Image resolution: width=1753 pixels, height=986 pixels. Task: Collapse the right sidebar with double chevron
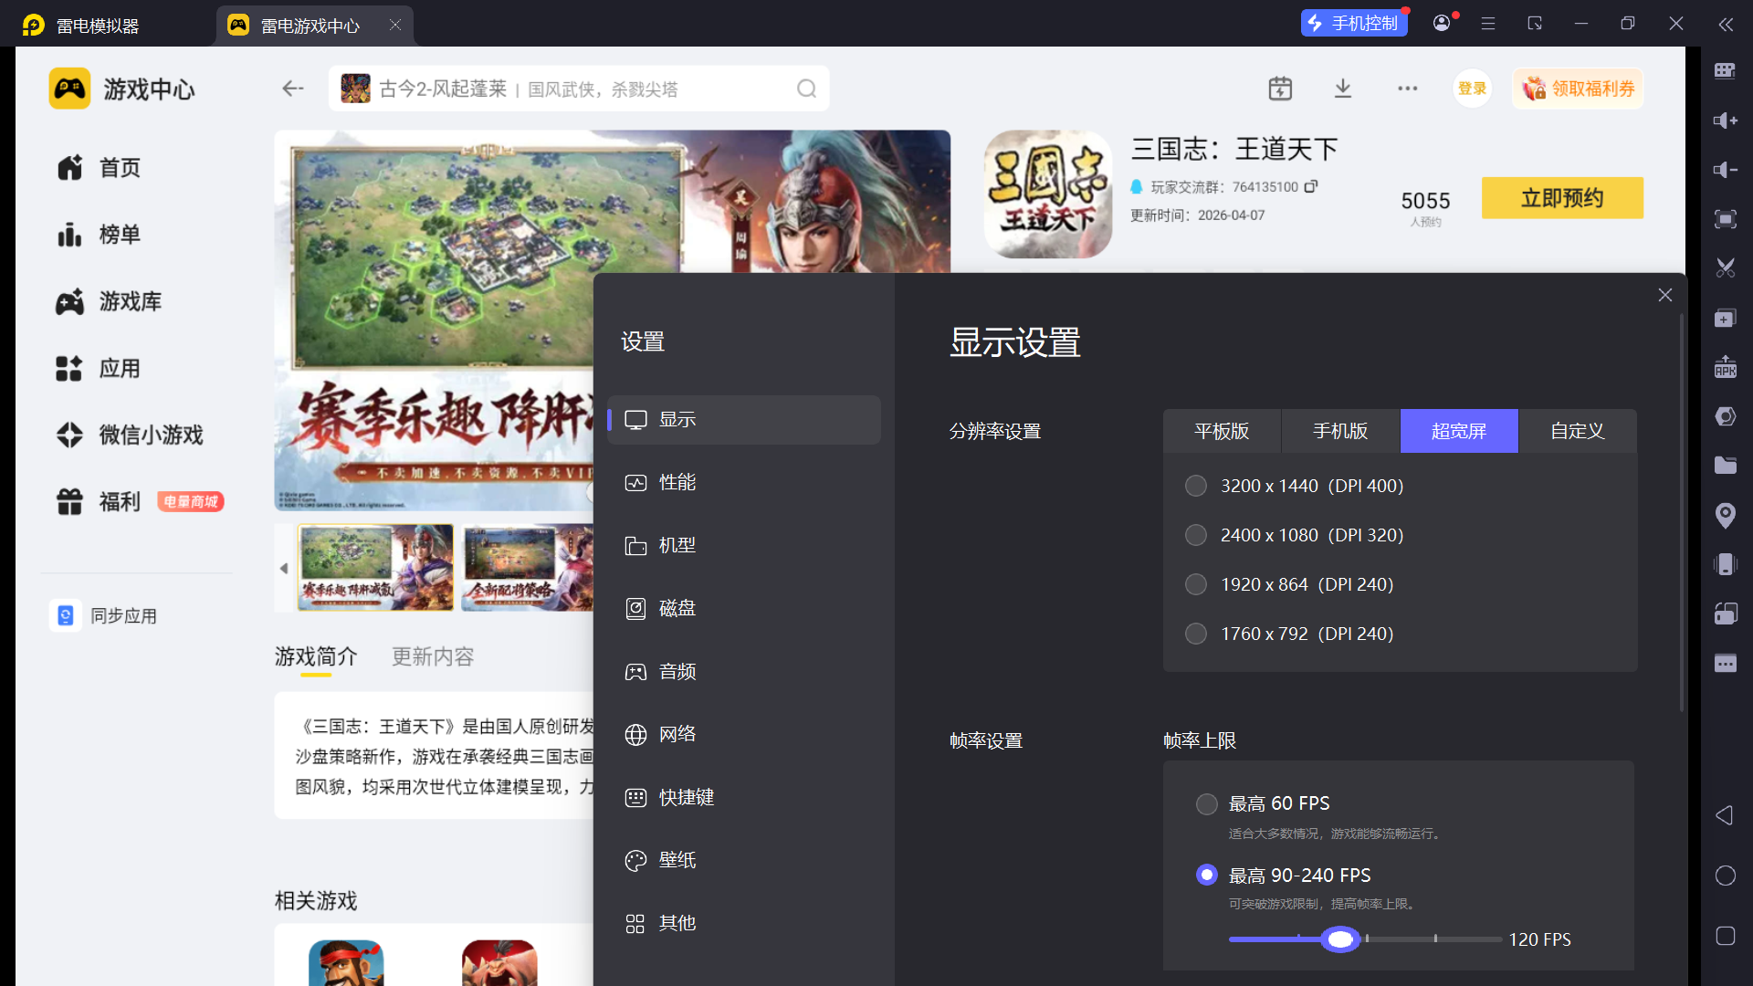coord(1726,25)
